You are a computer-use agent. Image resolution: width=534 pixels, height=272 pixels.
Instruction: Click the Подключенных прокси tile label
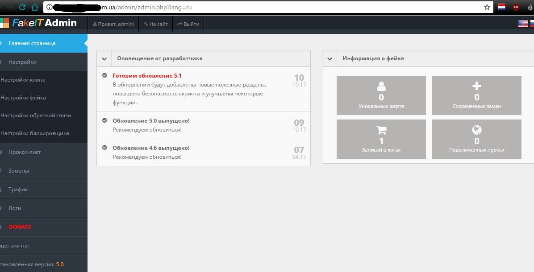point(476,150)
